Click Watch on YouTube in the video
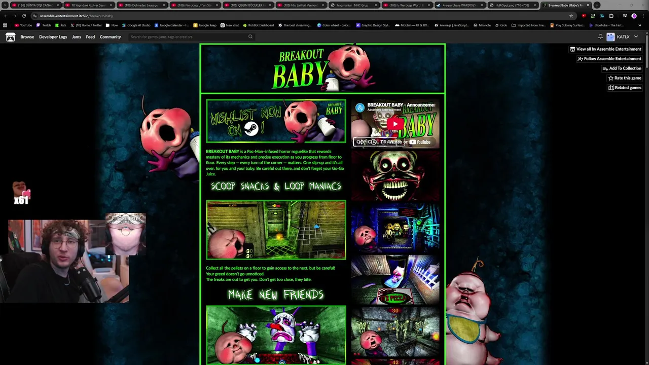 [x=411, y=142]
